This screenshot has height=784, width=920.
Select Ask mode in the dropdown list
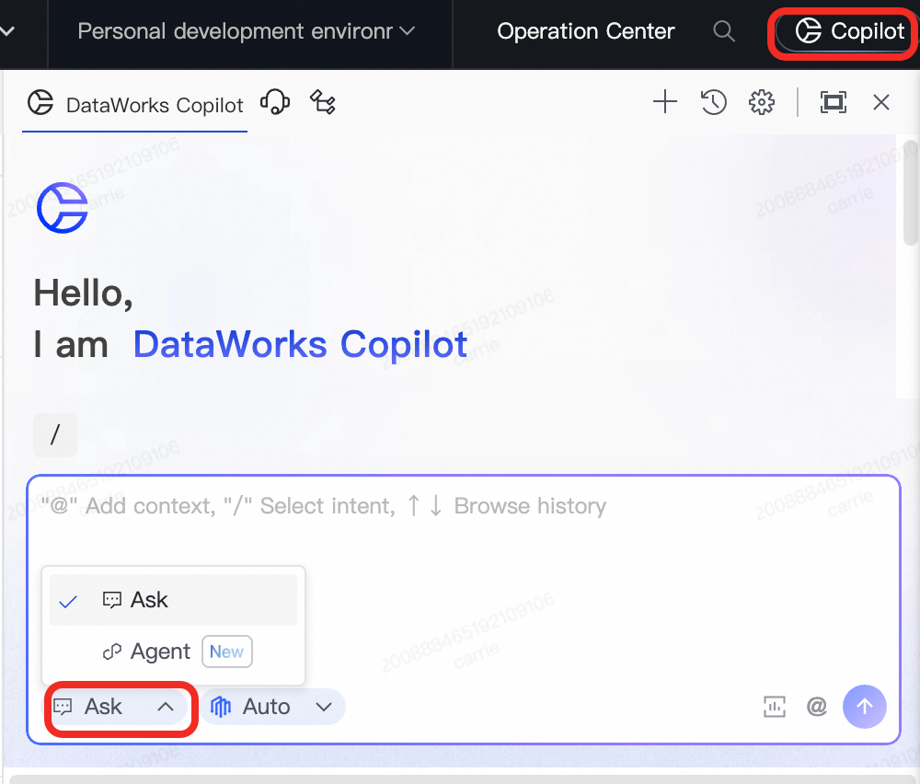(x=173, y=600)
